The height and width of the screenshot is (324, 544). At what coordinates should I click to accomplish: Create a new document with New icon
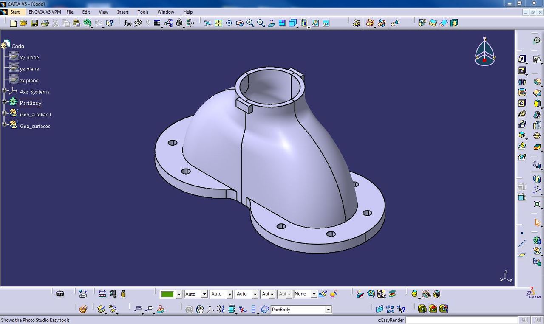(13, 23)
